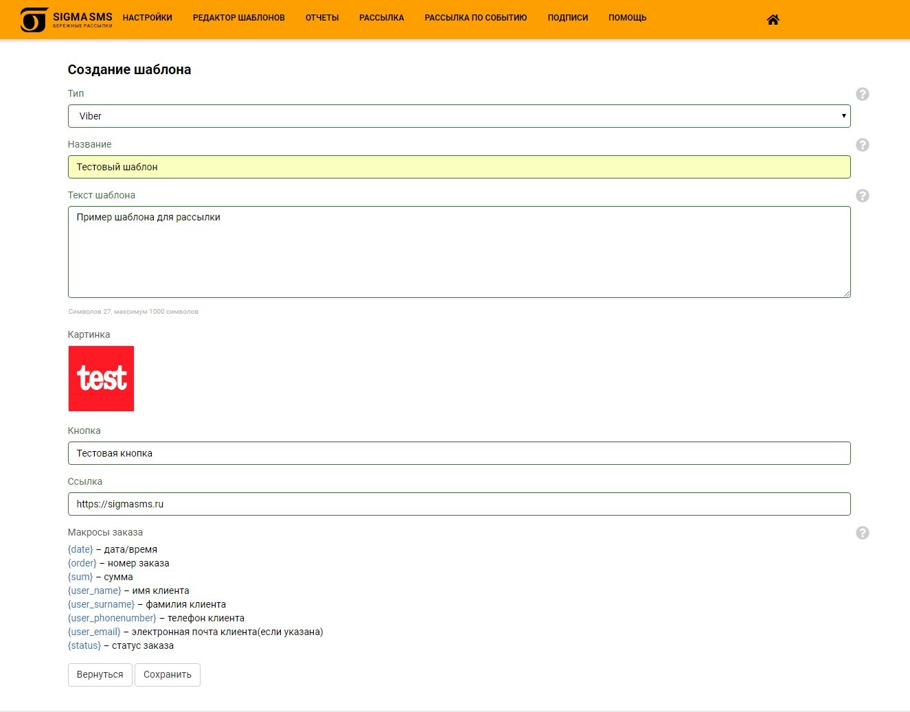
Task: Go to Отчеты menu item
Action: [x=322, y=18]
